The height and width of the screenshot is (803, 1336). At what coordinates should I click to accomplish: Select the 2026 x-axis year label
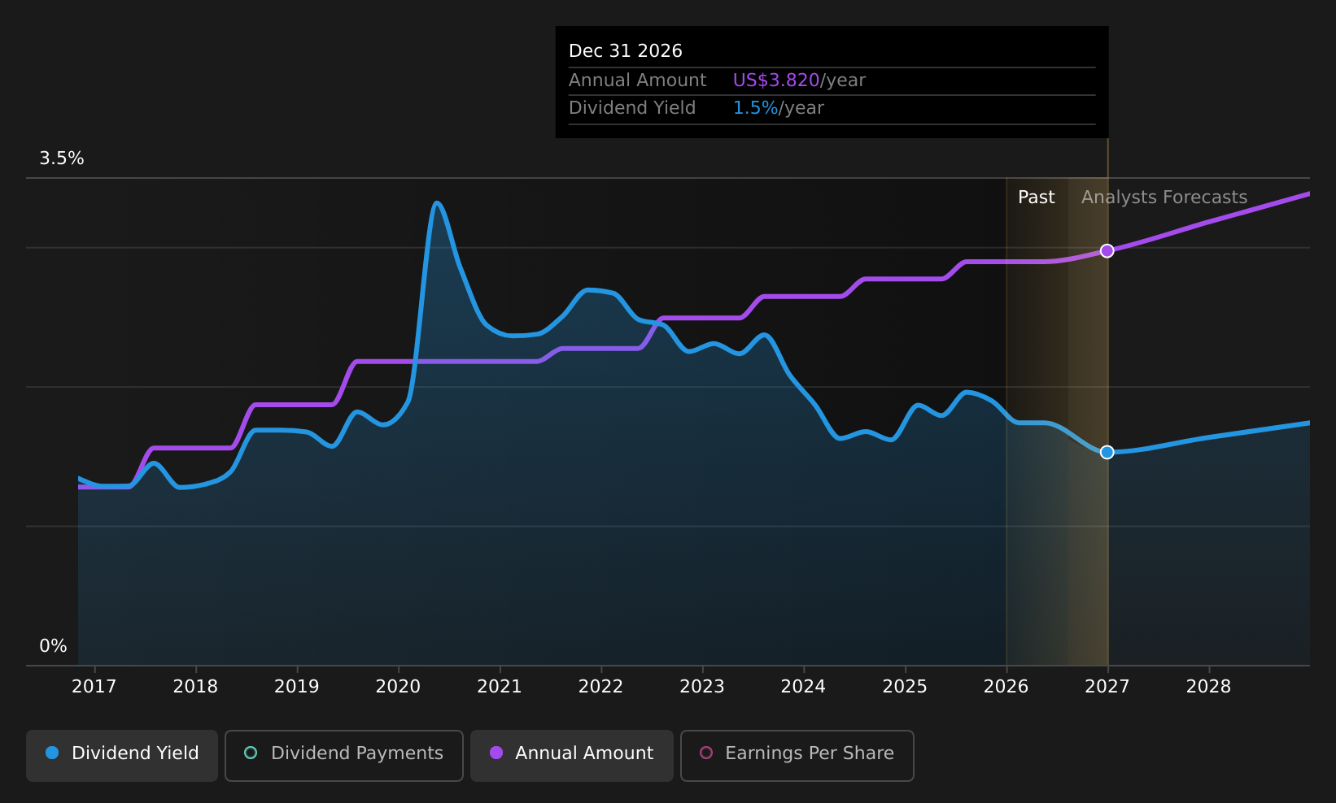1006,686
